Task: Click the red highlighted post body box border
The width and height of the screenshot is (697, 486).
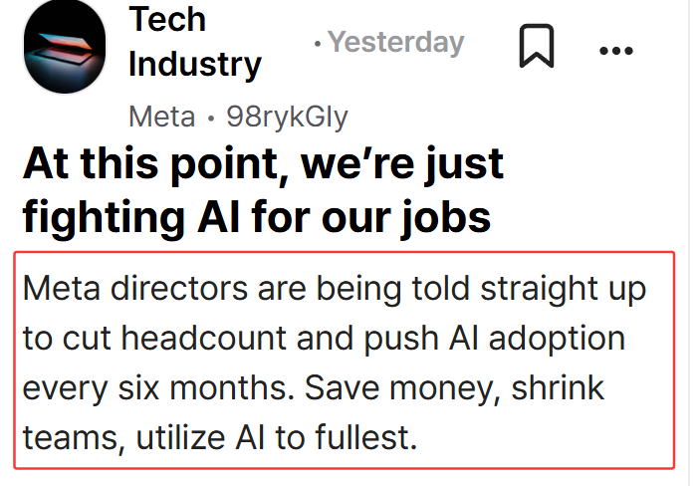Action: pos(345,253)
